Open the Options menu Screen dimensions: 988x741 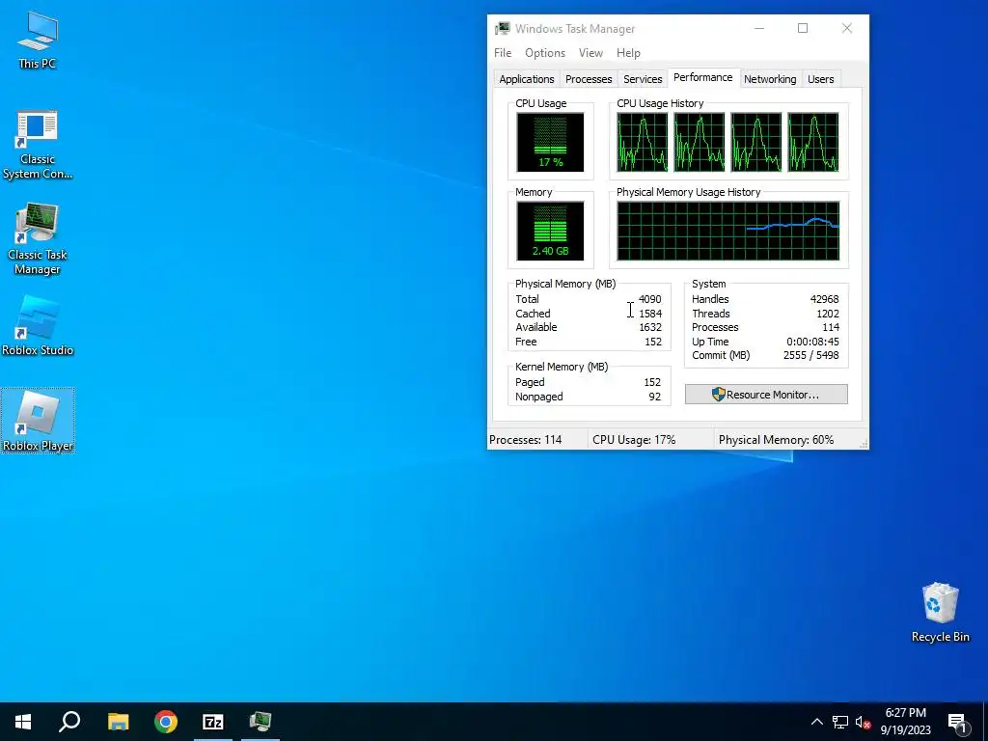545,53
